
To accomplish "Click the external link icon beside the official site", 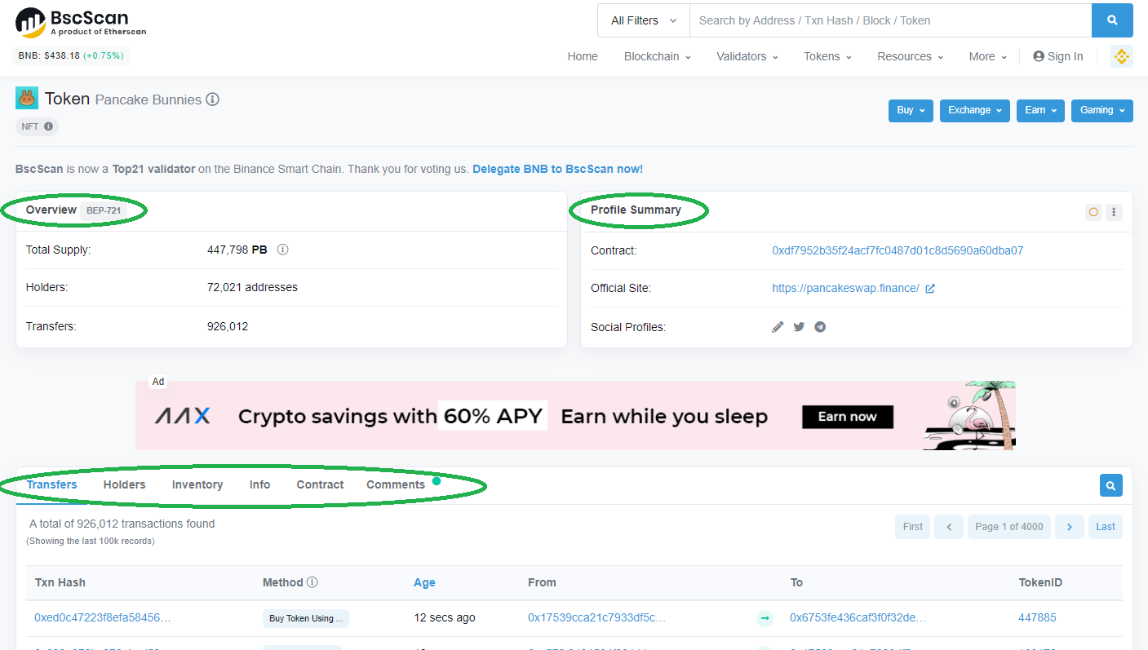I will coord(931,288).
